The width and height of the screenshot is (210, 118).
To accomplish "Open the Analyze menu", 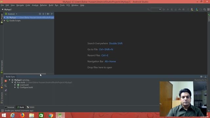I will (x=35, y=5).
